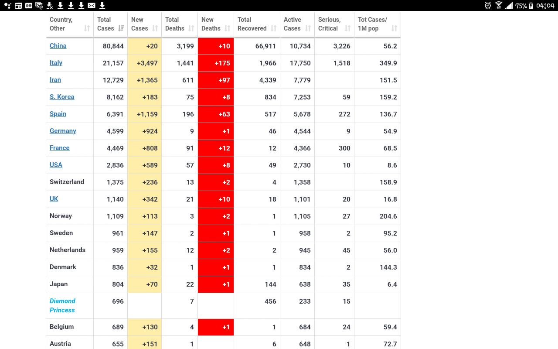Open the Italy country link
The width and height of the screenshot is (558, 349).
[56, 63]
